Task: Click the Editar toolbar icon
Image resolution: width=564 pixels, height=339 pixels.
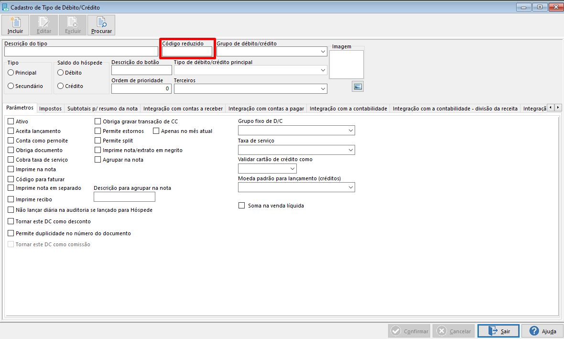Action: pyautogui.click(x=44, y=25)
